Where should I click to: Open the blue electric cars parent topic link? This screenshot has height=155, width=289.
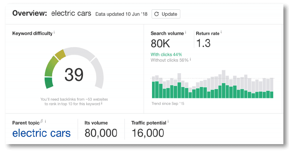(x=41, y=133)
